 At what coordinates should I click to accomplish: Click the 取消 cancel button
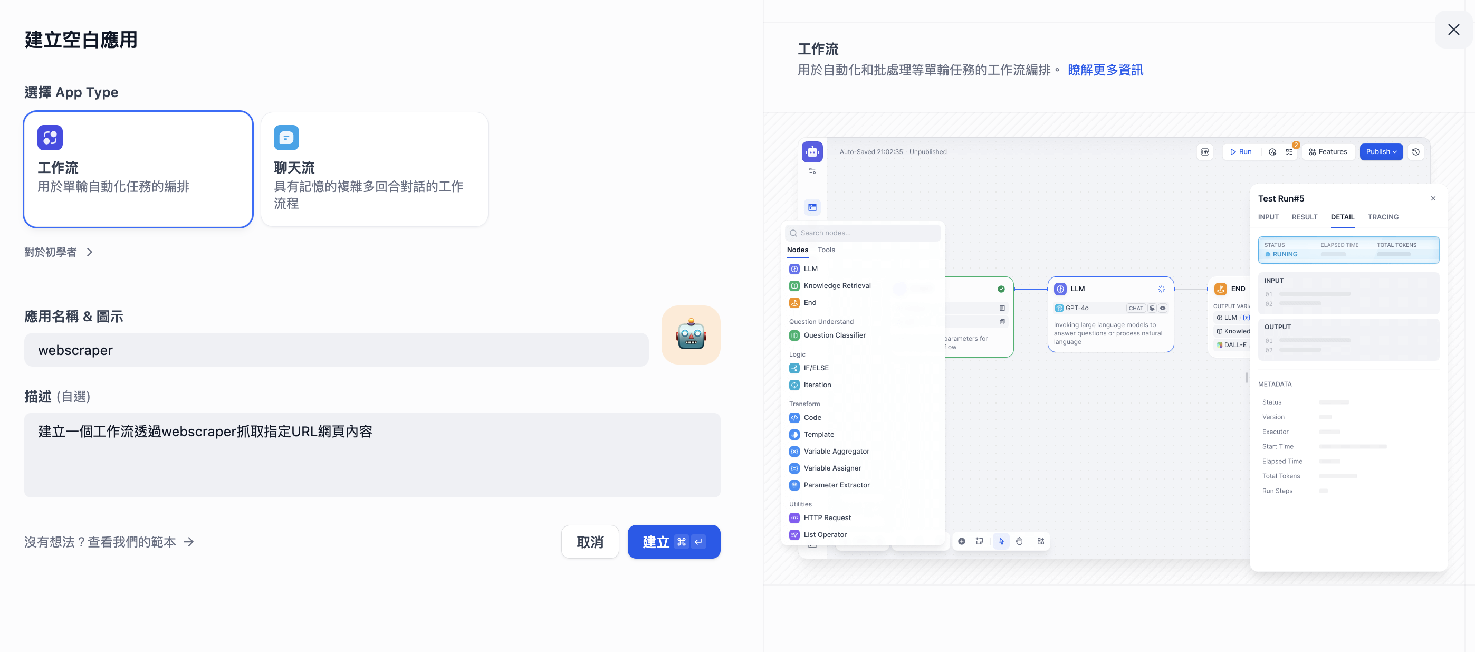click(x=589, y=542)
